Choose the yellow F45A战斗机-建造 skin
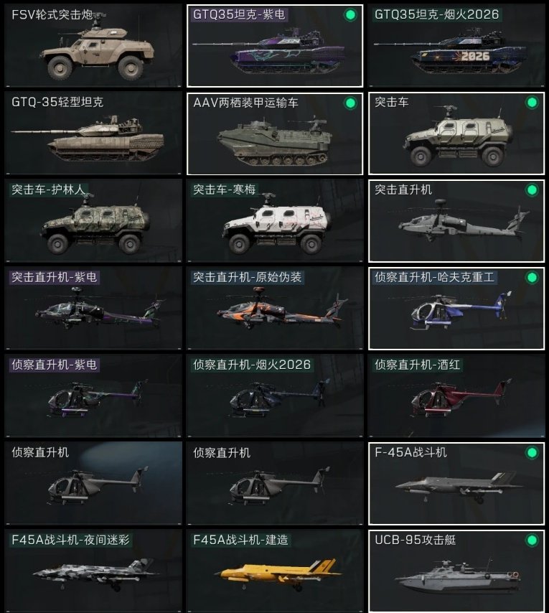Viewport: 549px width, 613px height. 275,571
